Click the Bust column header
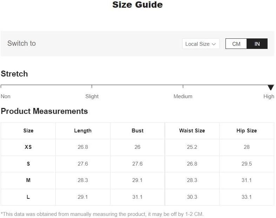 137,131
